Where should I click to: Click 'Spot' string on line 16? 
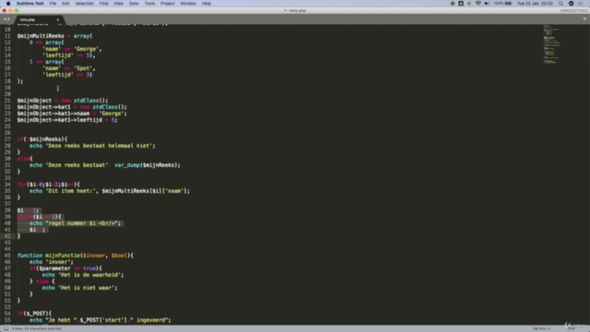tap(84, 68)
